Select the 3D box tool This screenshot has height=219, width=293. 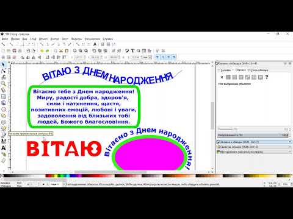point(3,103)
